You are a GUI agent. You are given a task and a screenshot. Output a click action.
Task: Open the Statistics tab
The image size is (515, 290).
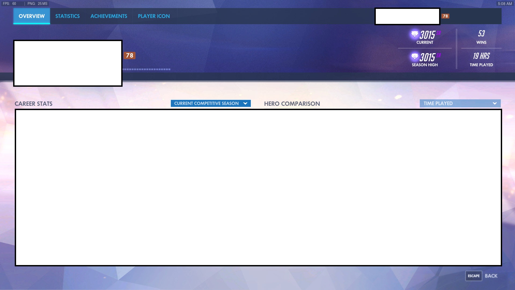coord(67,16)
